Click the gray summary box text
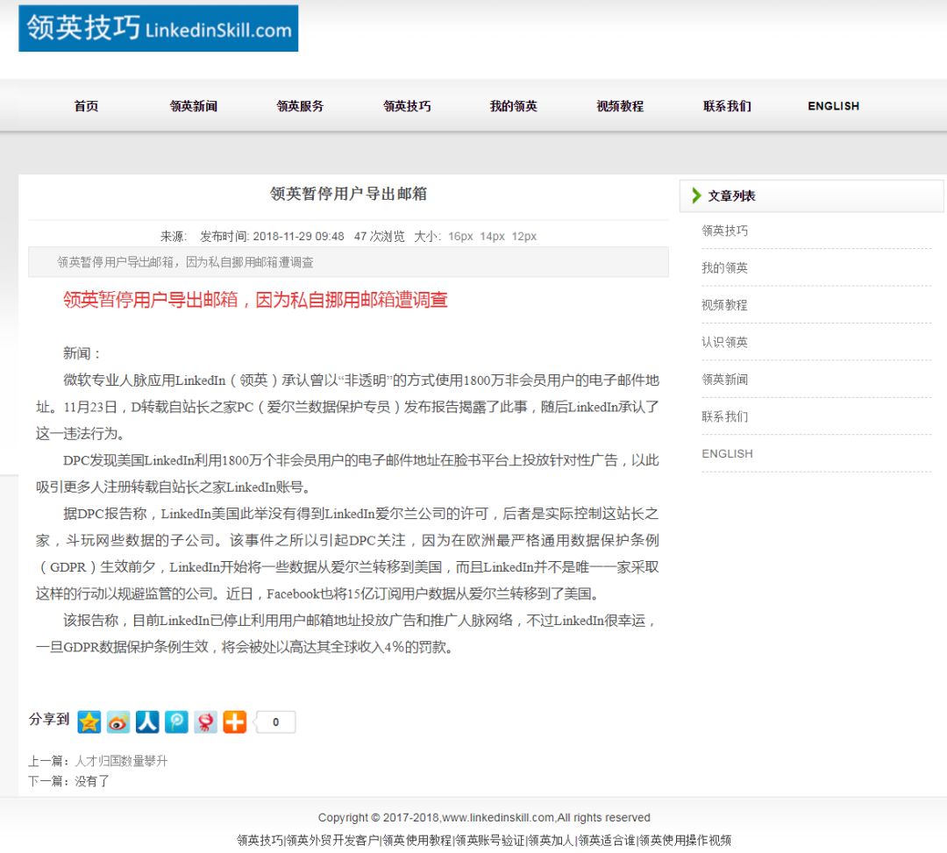Viewport: 947px width, 853px height. click(x=185, y=263)
